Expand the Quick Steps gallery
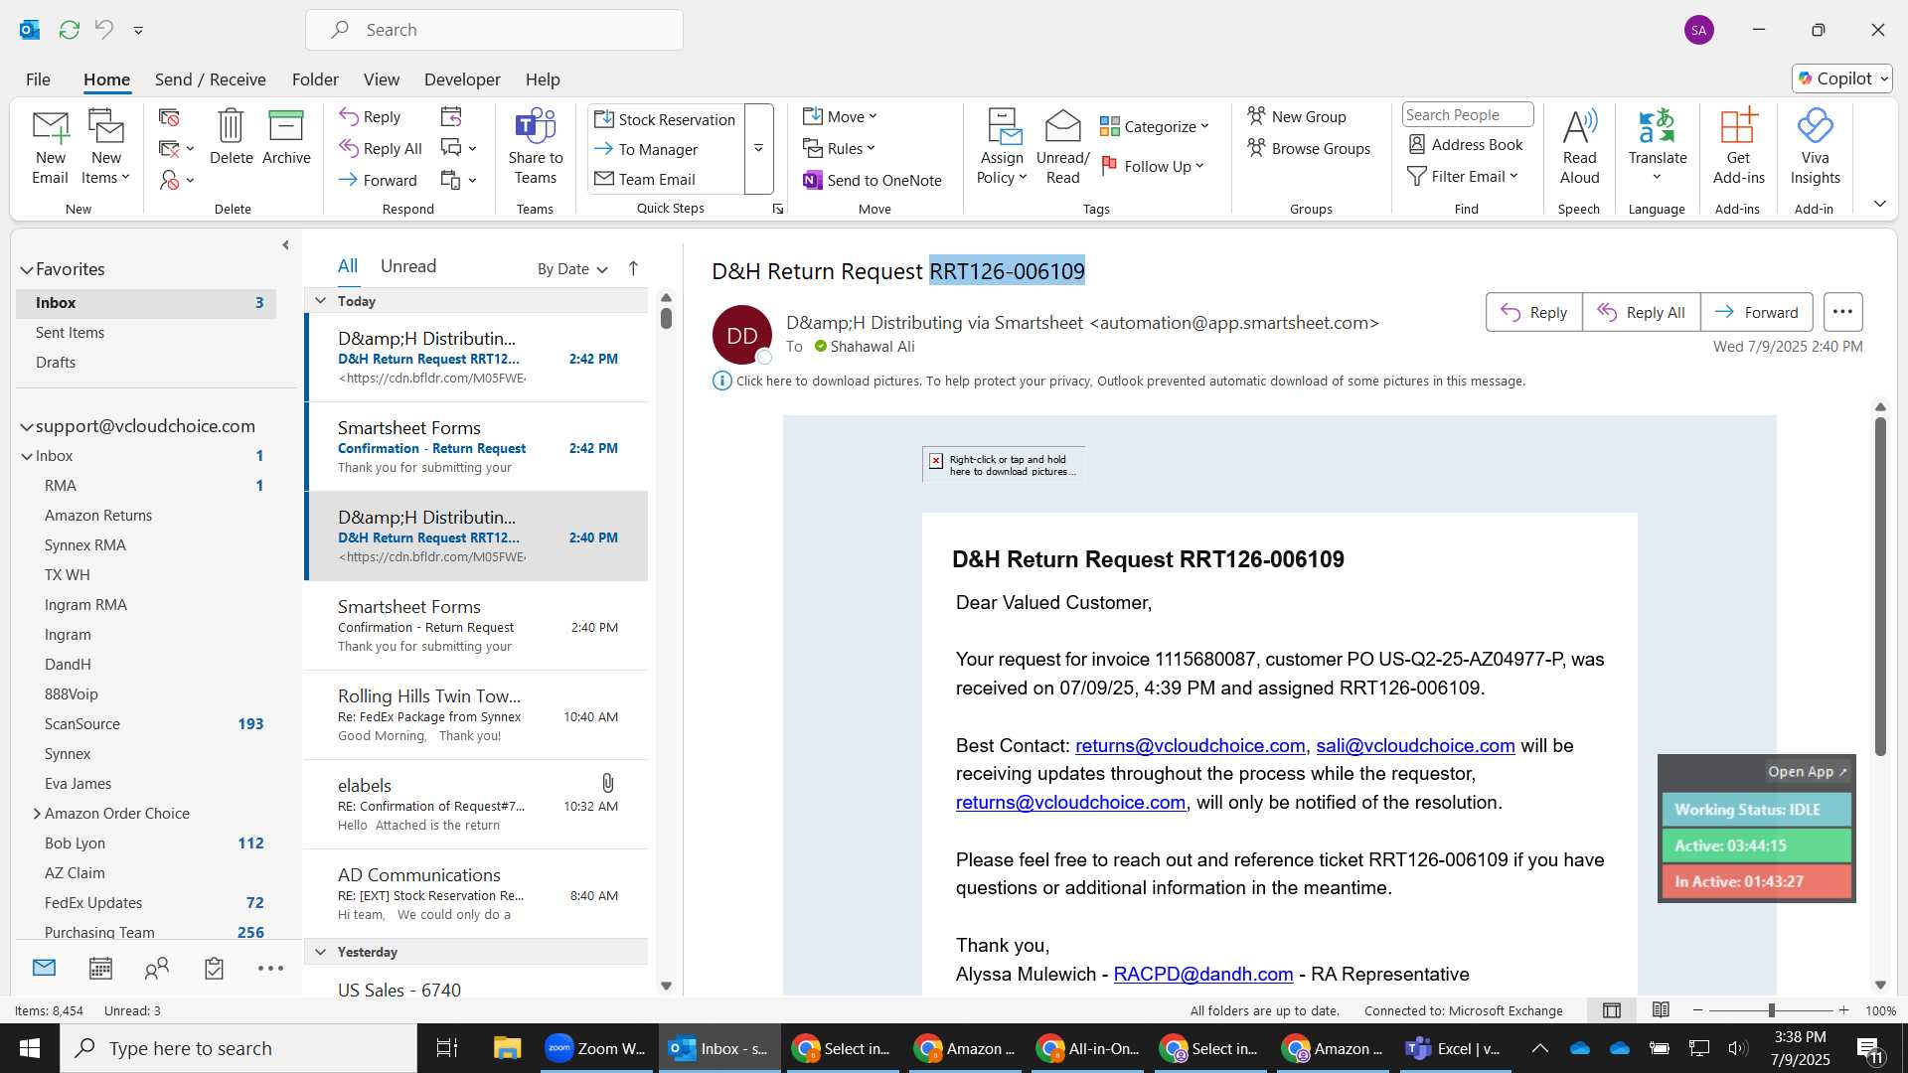The width and height of the screenshot is (1908, 1073). (x=758, y=149)
